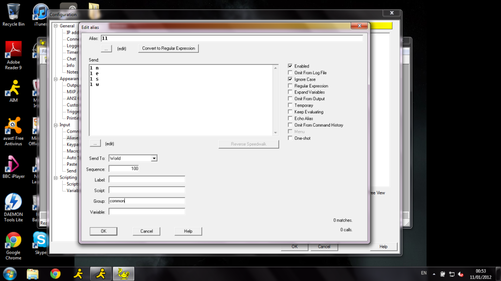
Task: Click Cancel in Configuration window
Action: 324,247
